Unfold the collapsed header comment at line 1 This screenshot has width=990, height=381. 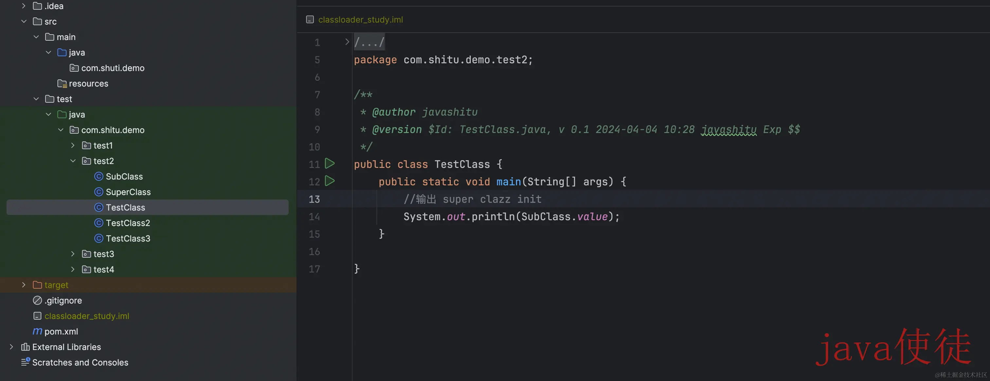(x=347, y=42)
